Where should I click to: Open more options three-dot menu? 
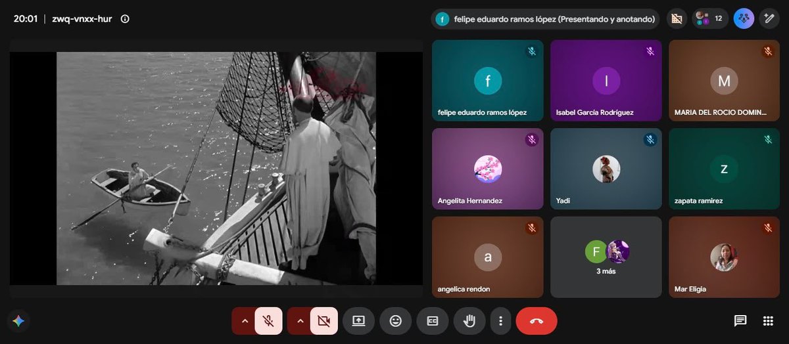click(x=500, y=321)
